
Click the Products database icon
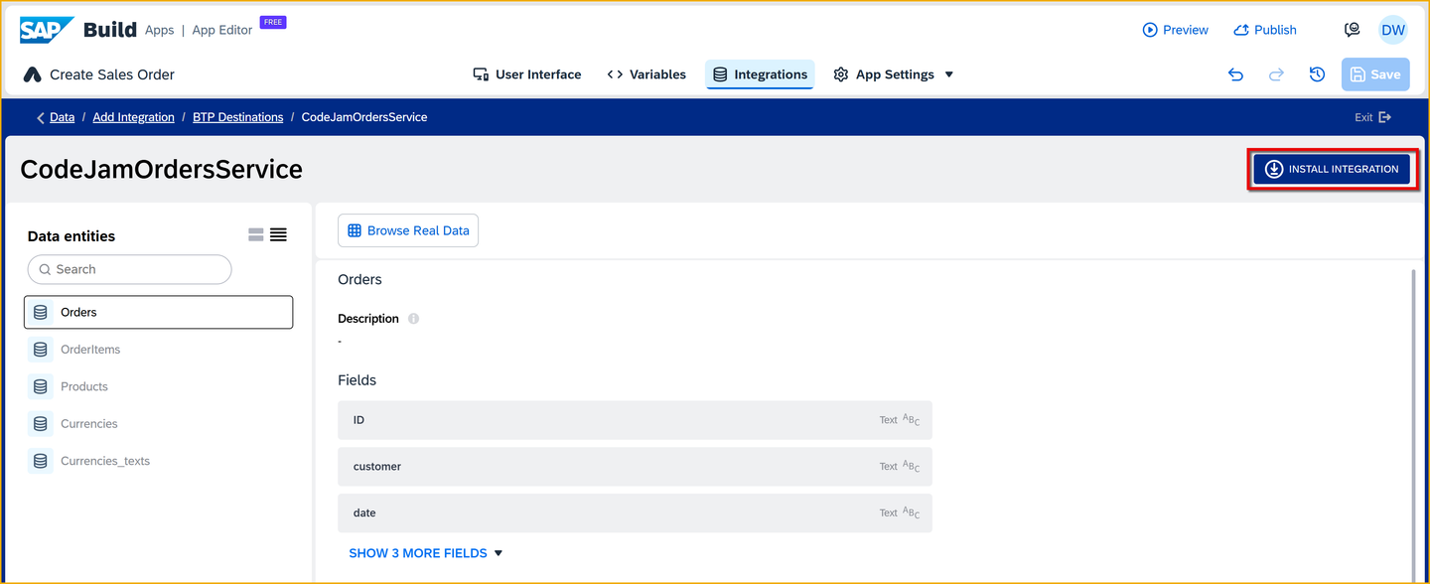[x=40, y=386]
